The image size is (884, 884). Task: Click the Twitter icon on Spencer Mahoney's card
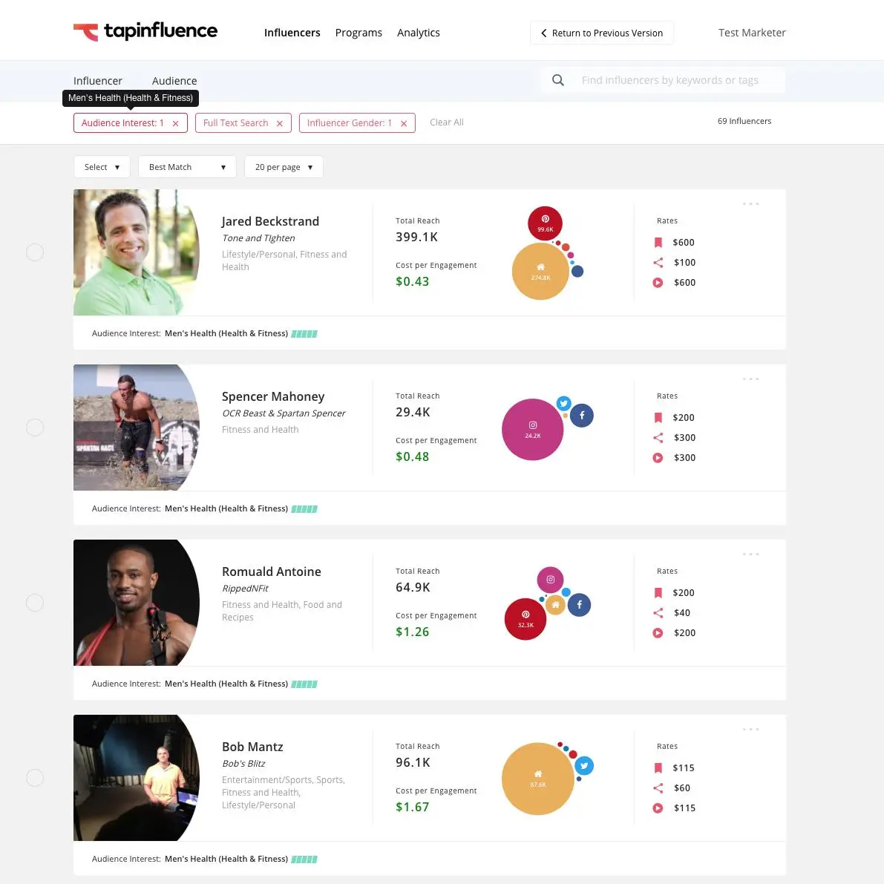click(x=564, y=403)
